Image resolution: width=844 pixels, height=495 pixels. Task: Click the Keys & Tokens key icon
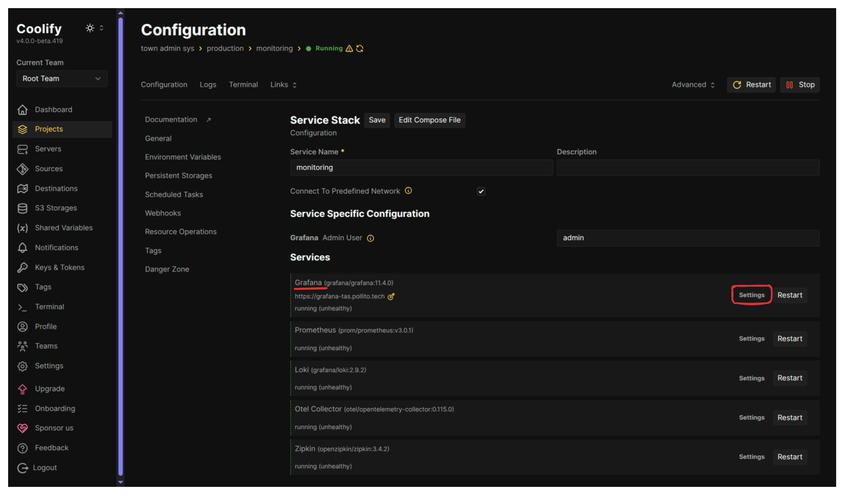22,267
